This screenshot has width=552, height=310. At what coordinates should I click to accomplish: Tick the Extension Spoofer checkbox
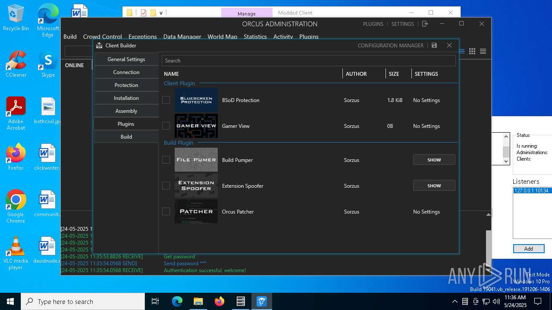coord(166,186)
